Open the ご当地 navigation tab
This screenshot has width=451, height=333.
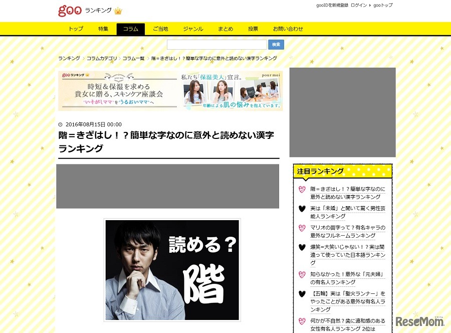pyautogui.click(x=160, y=29)
